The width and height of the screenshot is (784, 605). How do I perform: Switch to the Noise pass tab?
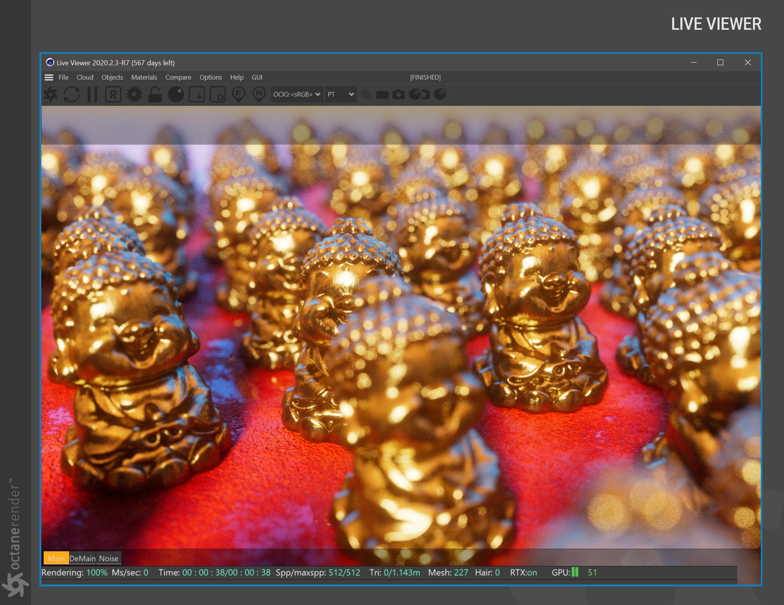coord(109,558)
